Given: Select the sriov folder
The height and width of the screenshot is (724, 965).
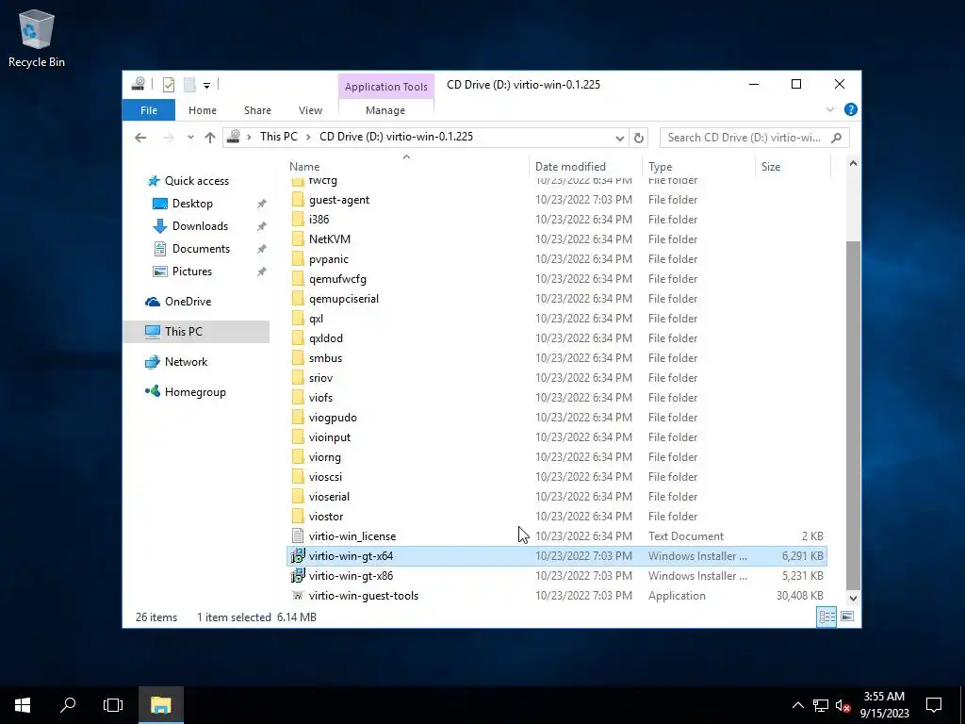Looking at the screenshot, I should (320, 378).
